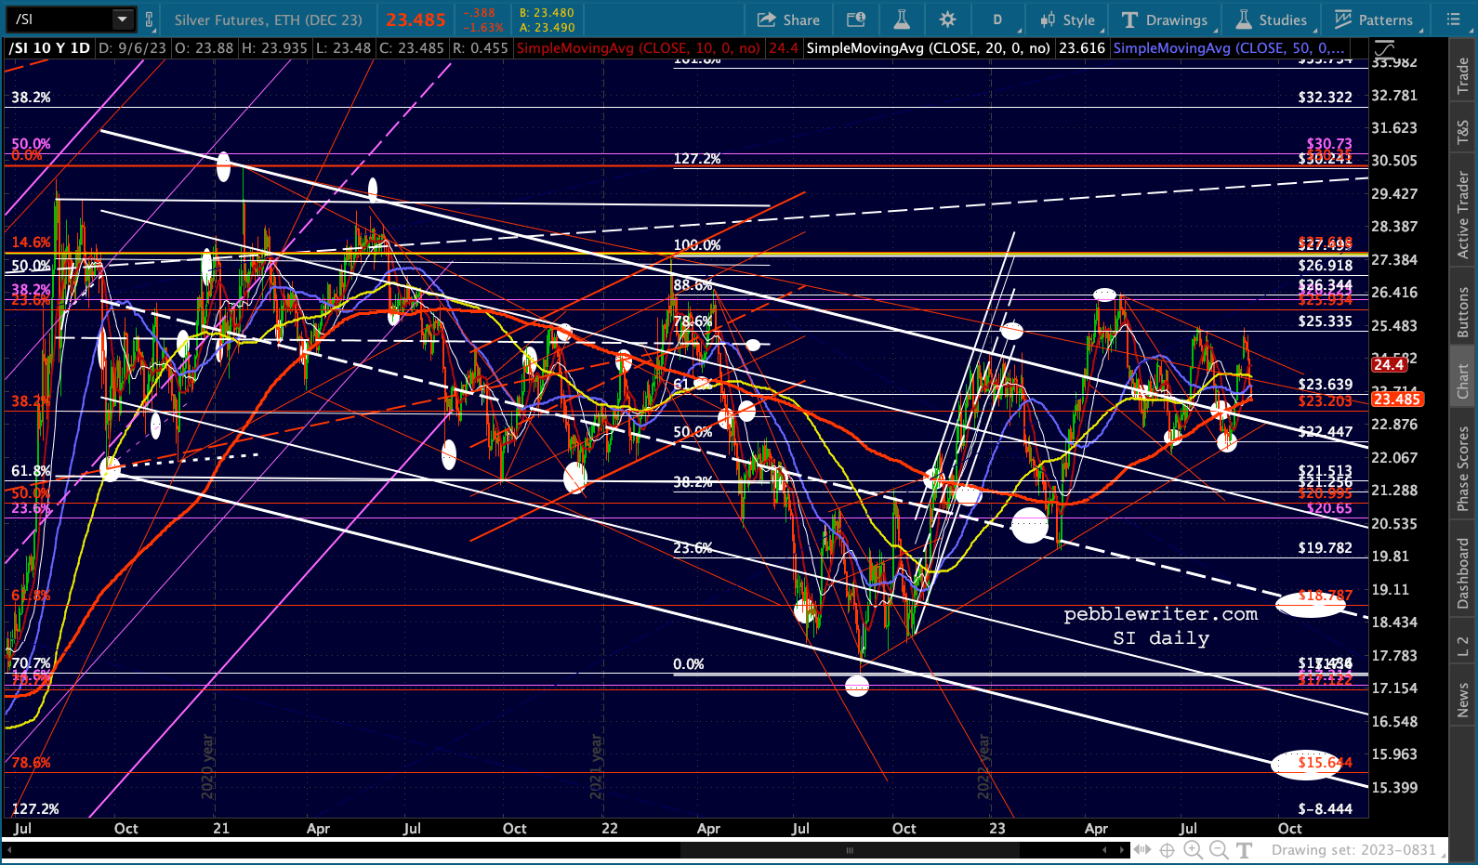Switch to the Phase Scores side tab
This screenshot has height=865, width=1478.
point(1463,468)
